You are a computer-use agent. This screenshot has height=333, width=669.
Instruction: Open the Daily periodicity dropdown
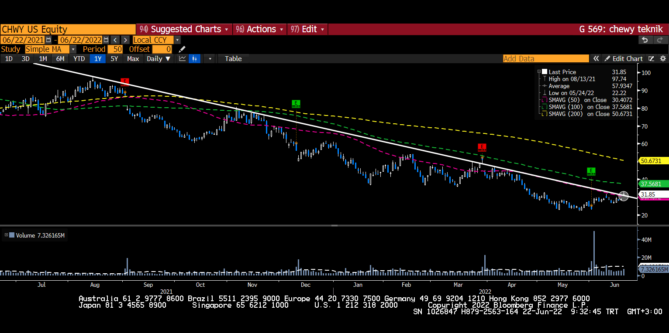click(158, 59)
